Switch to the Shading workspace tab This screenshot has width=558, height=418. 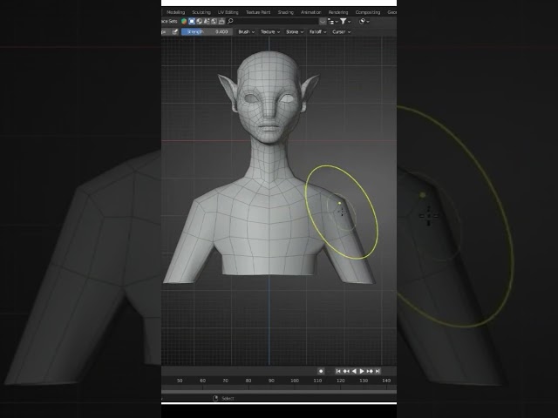coord(286,12)
